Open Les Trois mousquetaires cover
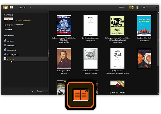Viewport: 161px width, 114px height. (x=90, y=58)
